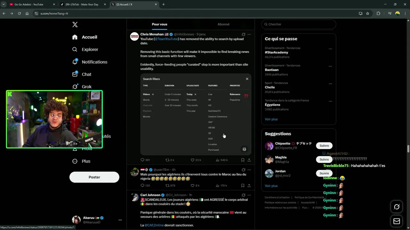410x230 pixels.
Task: Switch to Abonné tab
Action: (x=224, y=24)
